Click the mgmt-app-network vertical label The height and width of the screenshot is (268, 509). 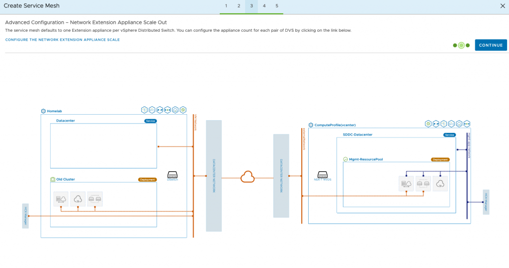coord(469,145)
